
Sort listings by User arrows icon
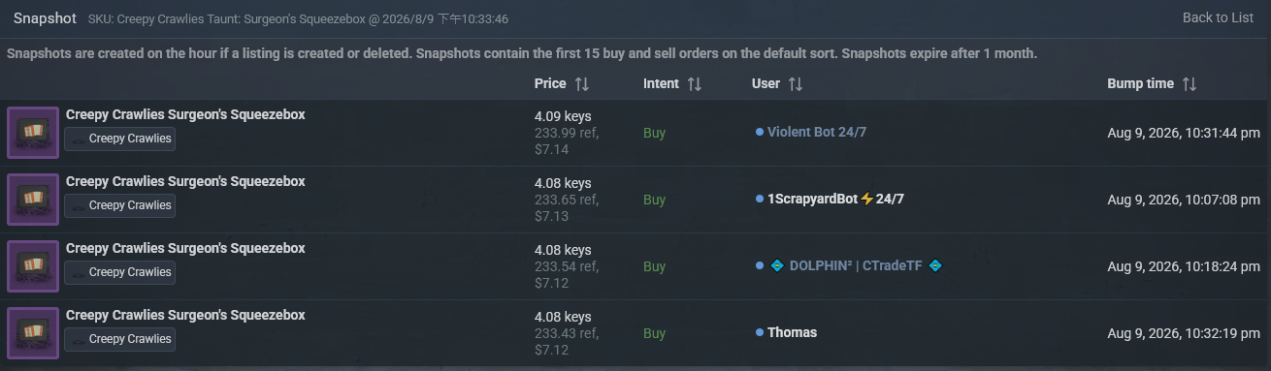tap(796, 84)
